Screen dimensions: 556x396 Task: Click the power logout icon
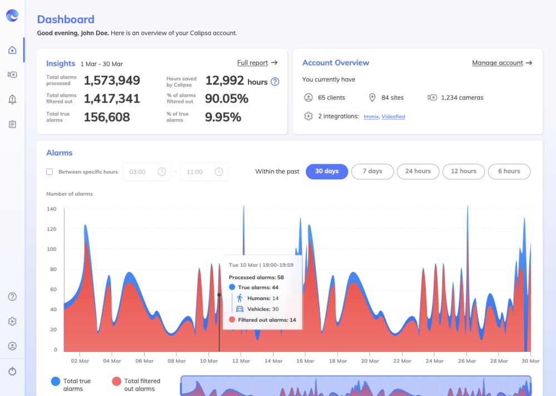(x=12, y=371)
